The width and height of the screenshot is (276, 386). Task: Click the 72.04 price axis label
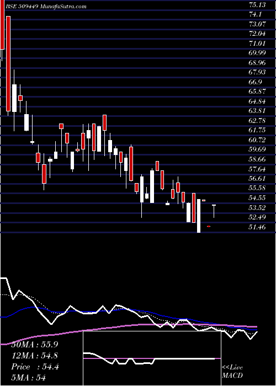coord(257,34)
